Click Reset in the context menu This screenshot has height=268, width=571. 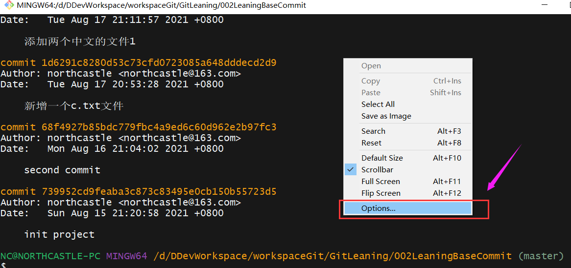(408, 143)
